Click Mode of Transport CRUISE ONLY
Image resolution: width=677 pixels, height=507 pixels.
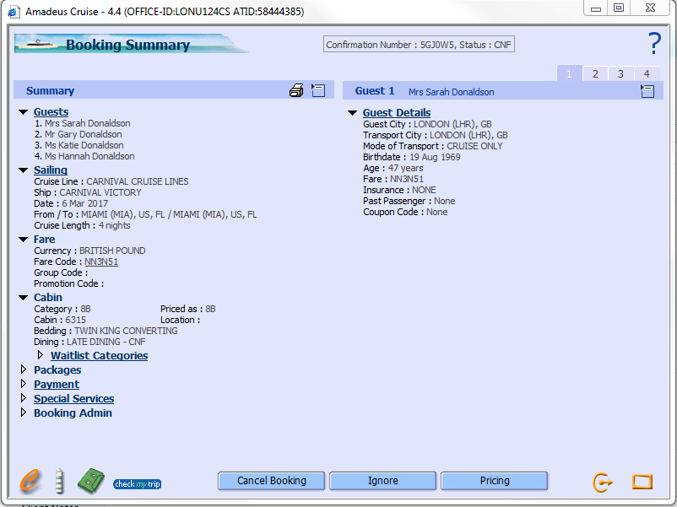click(474, 146)
